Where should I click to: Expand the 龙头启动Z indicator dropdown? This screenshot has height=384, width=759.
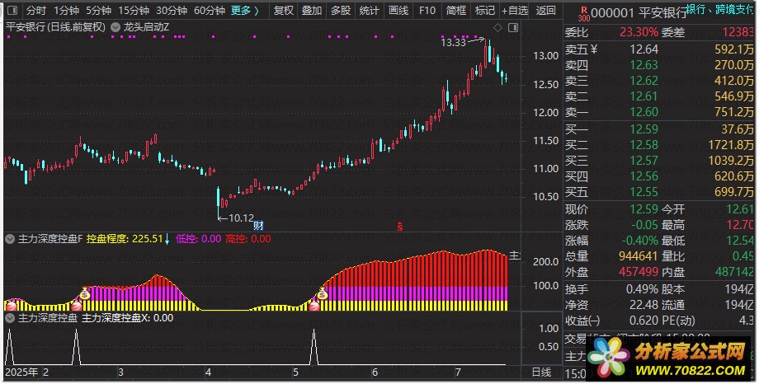tap(115, 27)
